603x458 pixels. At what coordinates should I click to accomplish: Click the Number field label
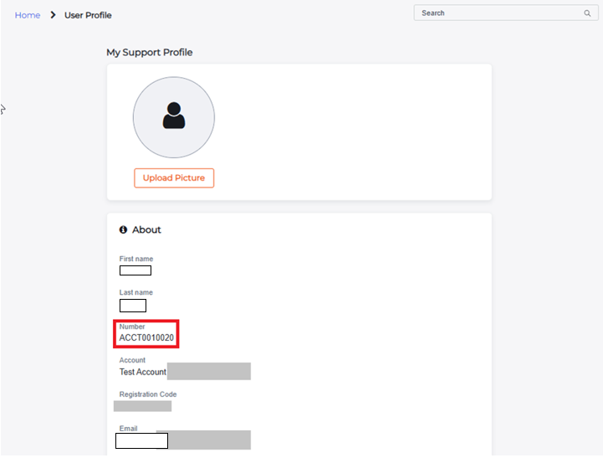tap(132, 327)
